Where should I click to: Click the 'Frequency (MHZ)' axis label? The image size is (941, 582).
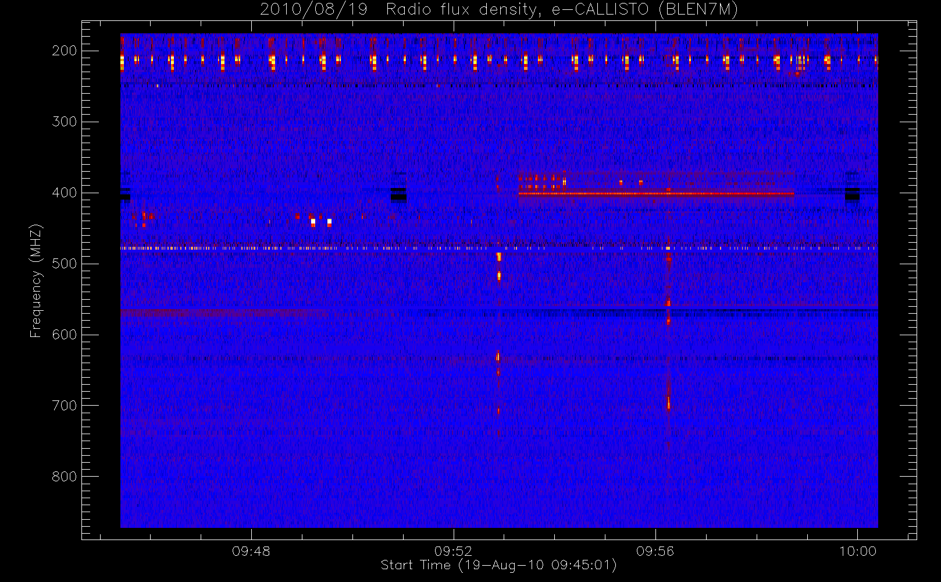36,281
